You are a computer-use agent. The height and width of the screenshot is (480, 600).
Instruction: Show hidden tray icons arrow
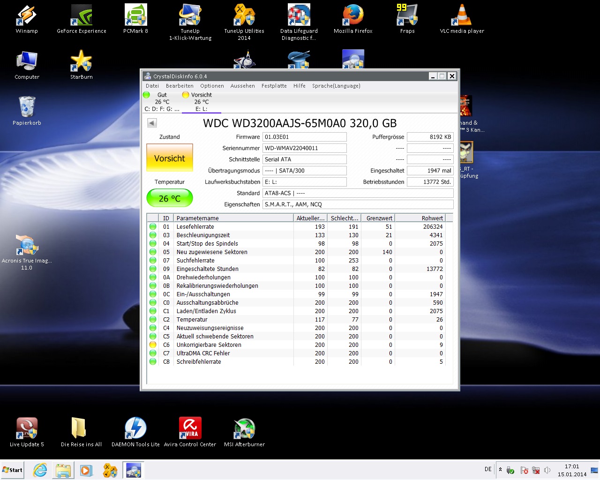(x=500, y=470)
